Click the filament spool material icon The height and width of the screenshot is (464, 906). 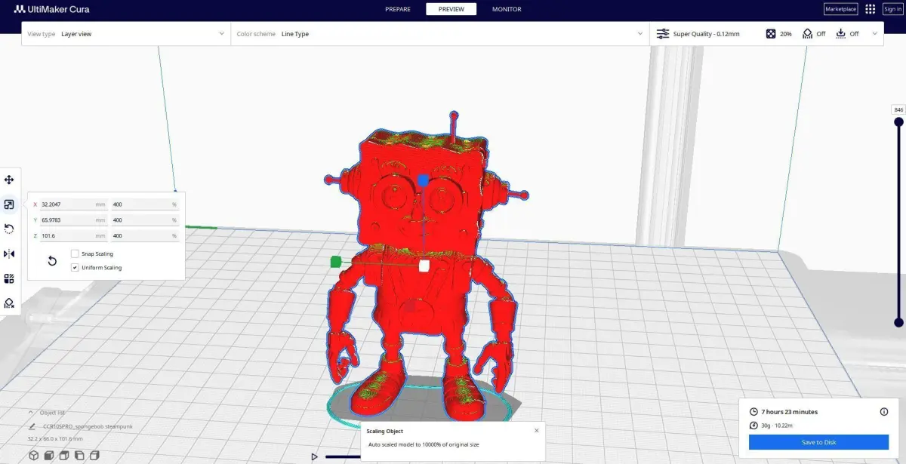(x=753, y=426)
